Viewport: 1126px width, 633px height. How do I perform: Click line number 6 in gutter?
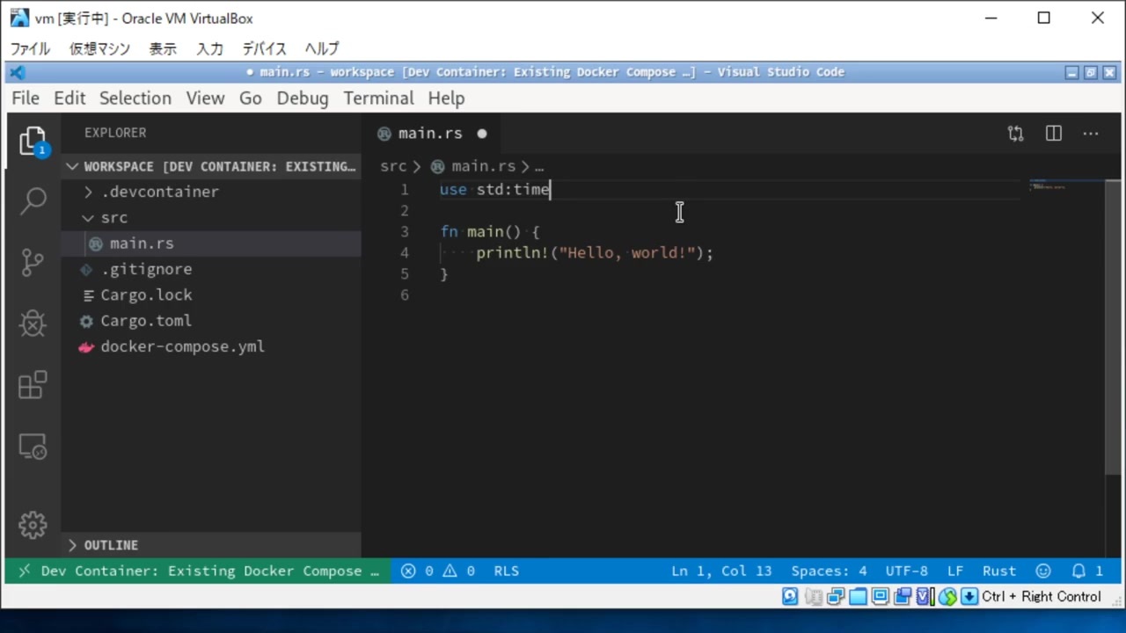pyautogui.click(x=405, y=295)
